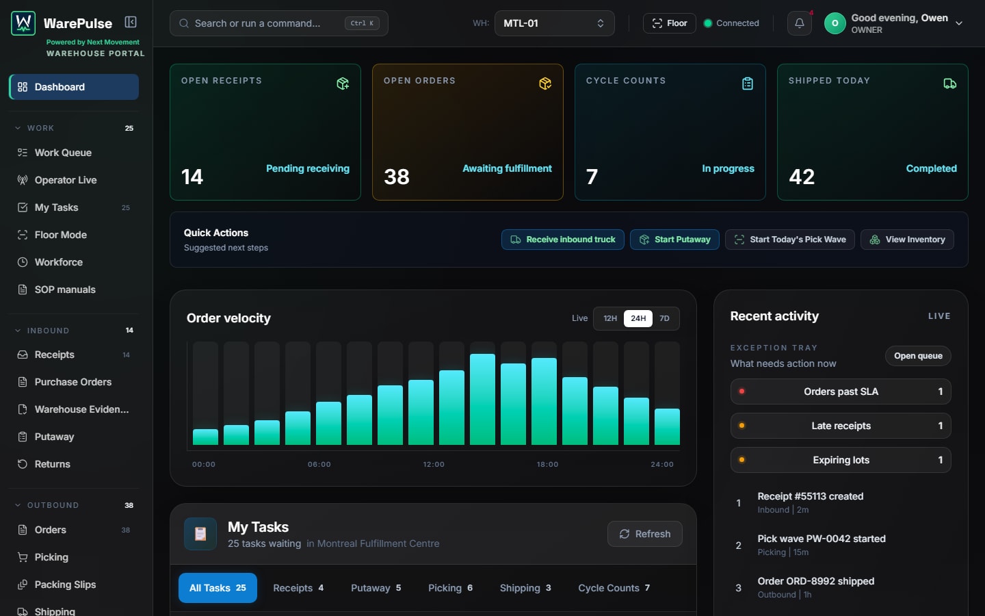
Task: Click View Inventory
Action: pos(907,240)
